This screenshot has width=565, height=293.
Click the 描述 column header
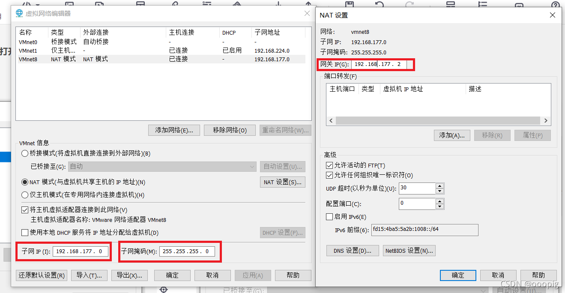[x=508, y=89]
